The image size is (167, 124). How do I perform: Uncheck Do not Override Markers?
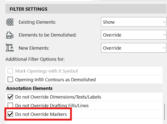point(10,114)
